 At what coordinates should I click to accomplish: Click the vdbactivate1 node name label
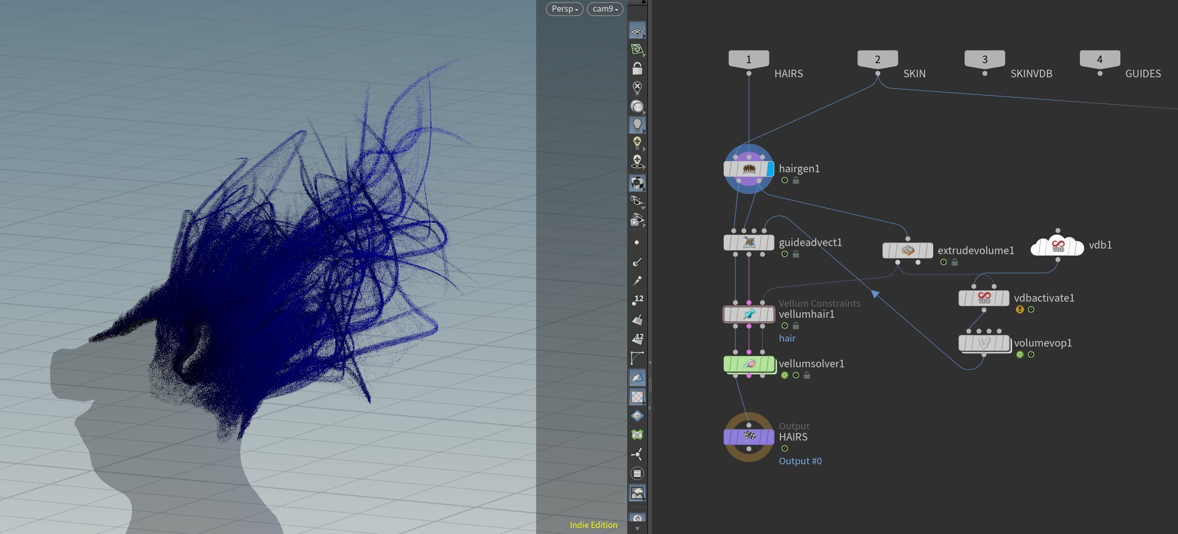pyautogui.click(x=1044, y=298)
